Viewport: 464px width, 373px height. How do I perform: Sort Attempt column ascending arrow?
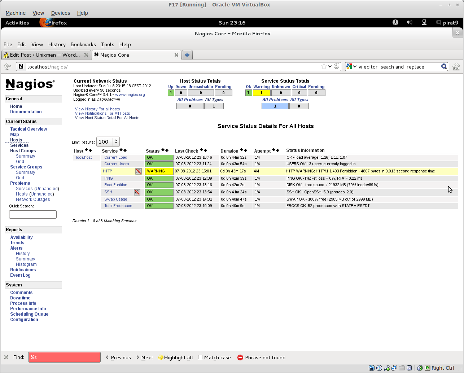(x=274, y=150)
